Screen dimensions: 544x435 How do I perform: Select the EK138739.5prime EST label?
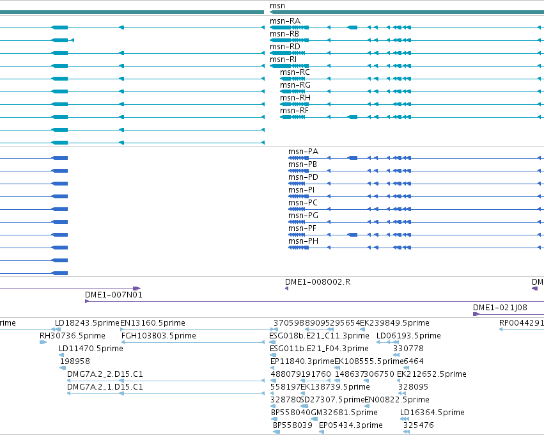click(x=335, y=387)
